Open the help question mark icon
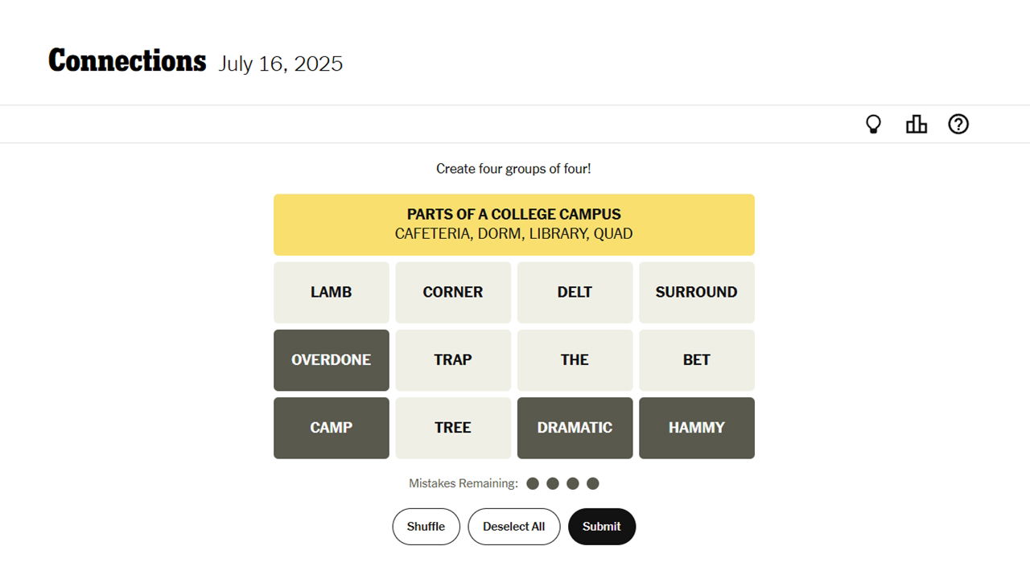Image resolution: width=1030 pixels, height=579 pixels. point(958,125)
